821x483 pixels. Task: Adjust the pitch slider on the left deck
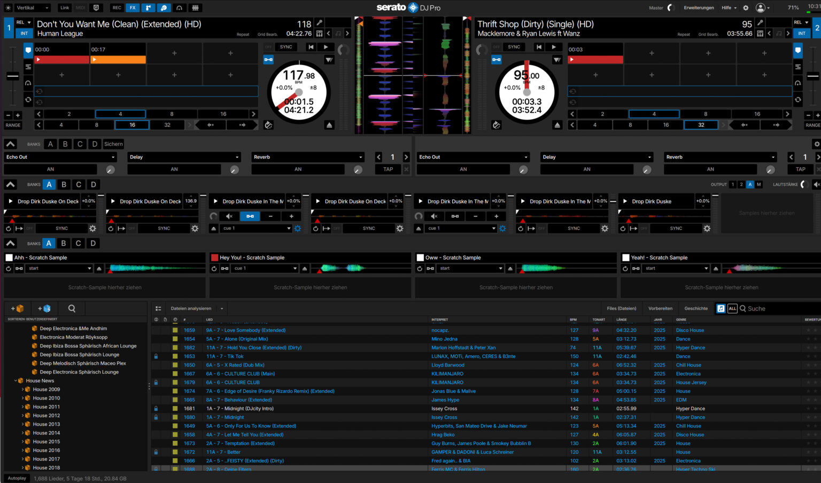click(13, 76)
